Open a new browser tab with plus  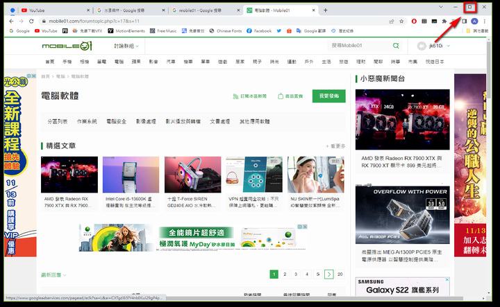point(325,10)
